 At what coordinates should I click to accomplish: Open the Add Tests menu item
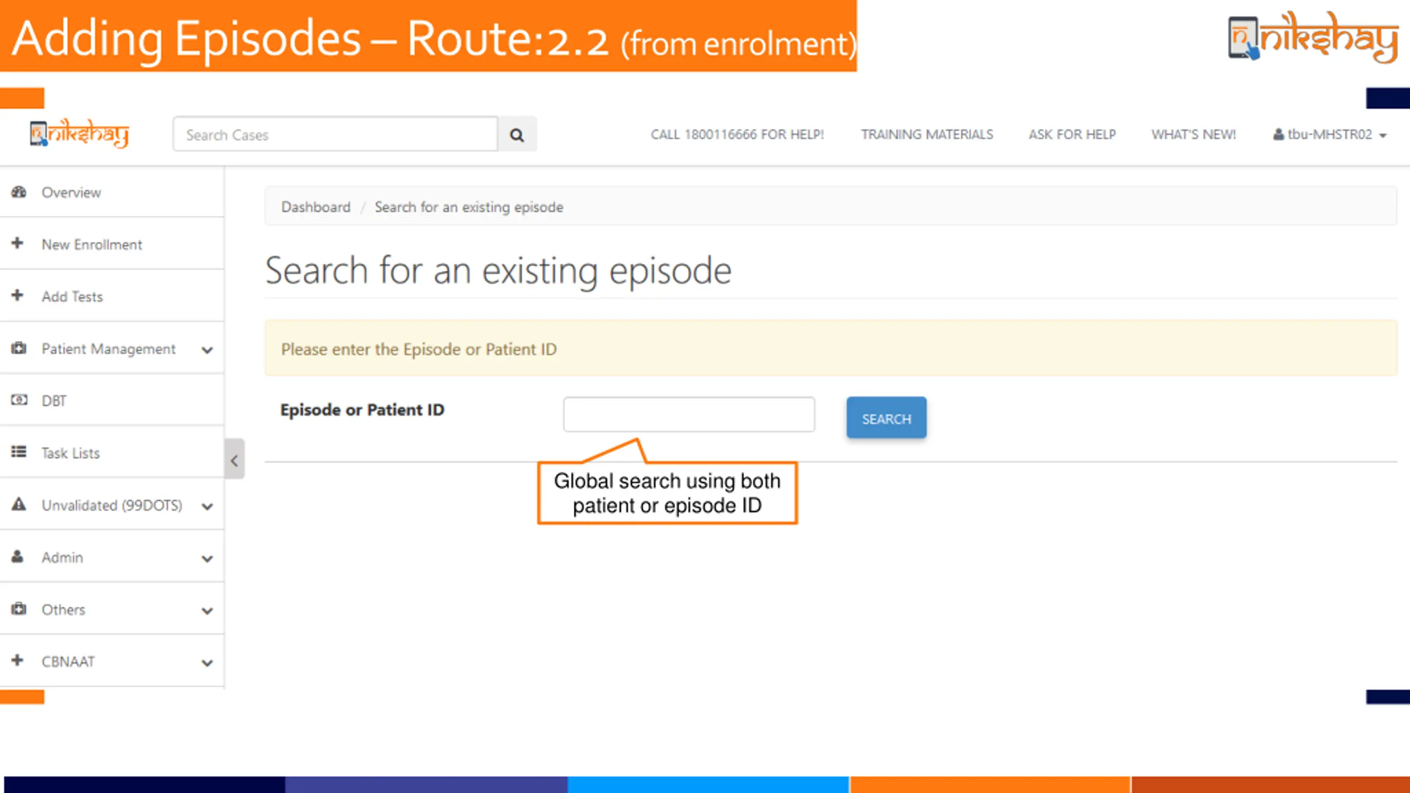pos(112,296)
